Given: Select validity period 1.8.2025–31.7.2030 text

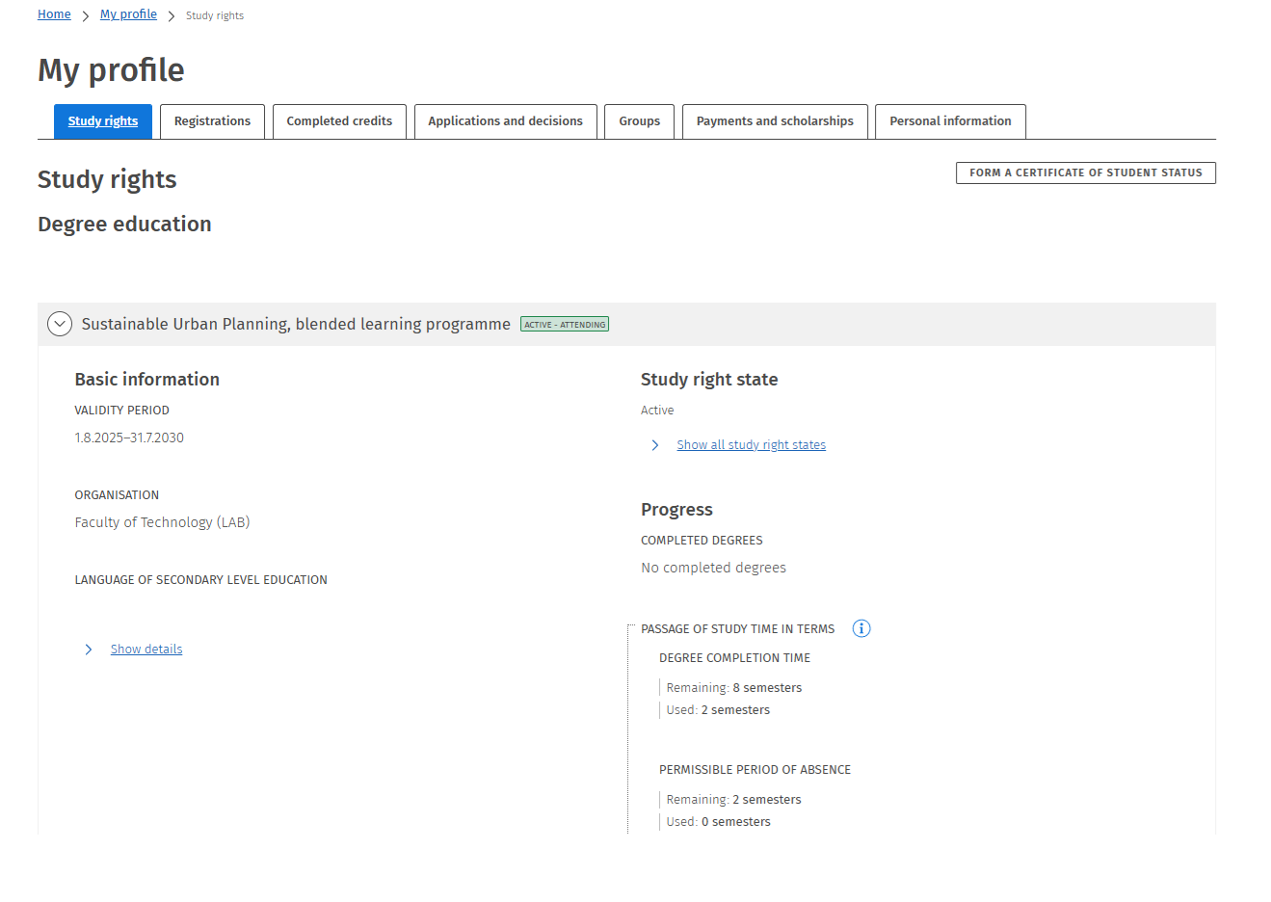Looking at the screenshot, I should [x=129, y=438].
